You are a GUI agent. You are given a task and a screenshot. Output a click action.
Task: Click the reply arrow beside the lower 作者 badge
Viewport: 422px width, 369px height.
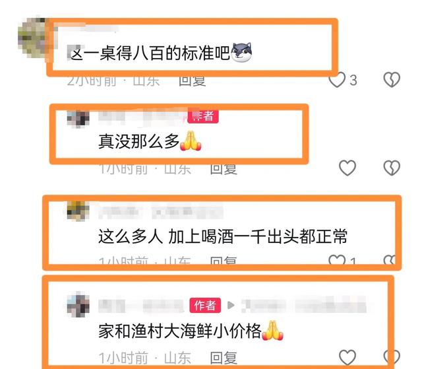point(231,305)
